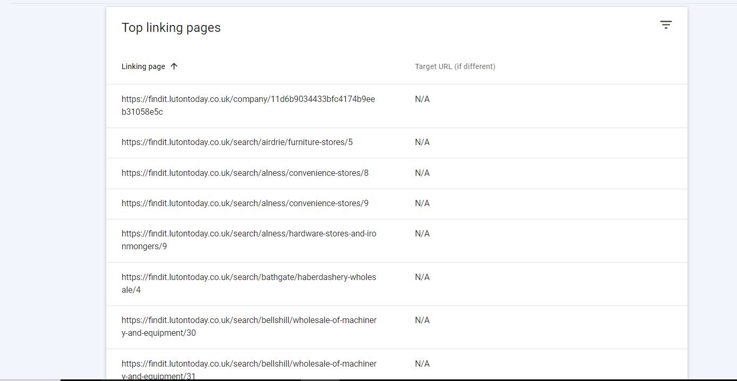
Task: Click the sort arrow beside Linking page
Action: (x=174, y=66)
